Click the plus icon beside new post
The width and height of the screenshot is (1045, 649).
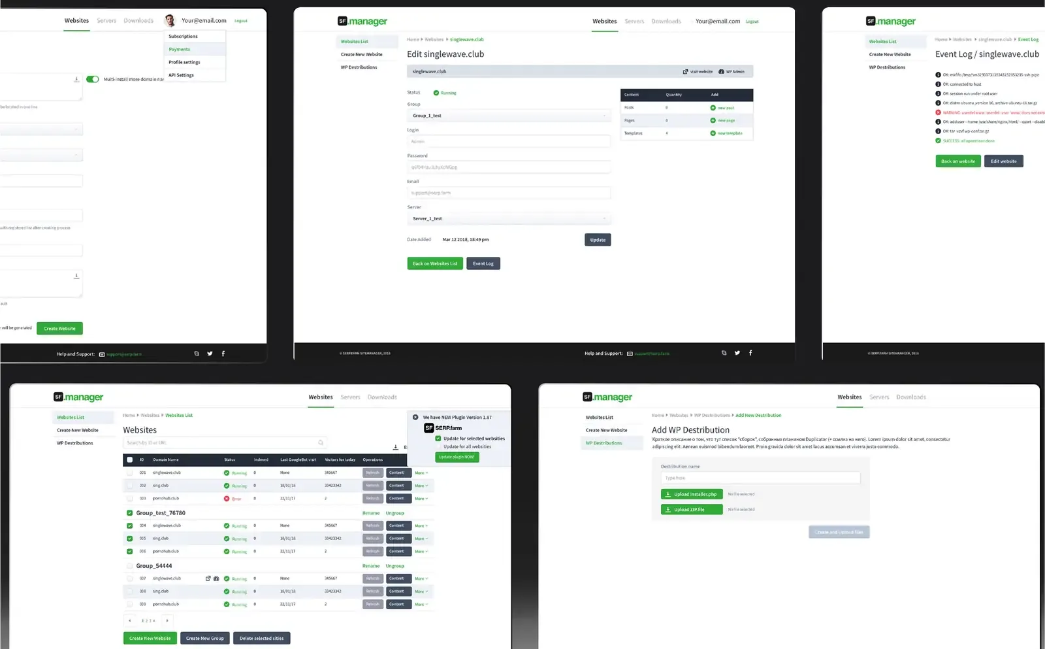coord(713,108)
